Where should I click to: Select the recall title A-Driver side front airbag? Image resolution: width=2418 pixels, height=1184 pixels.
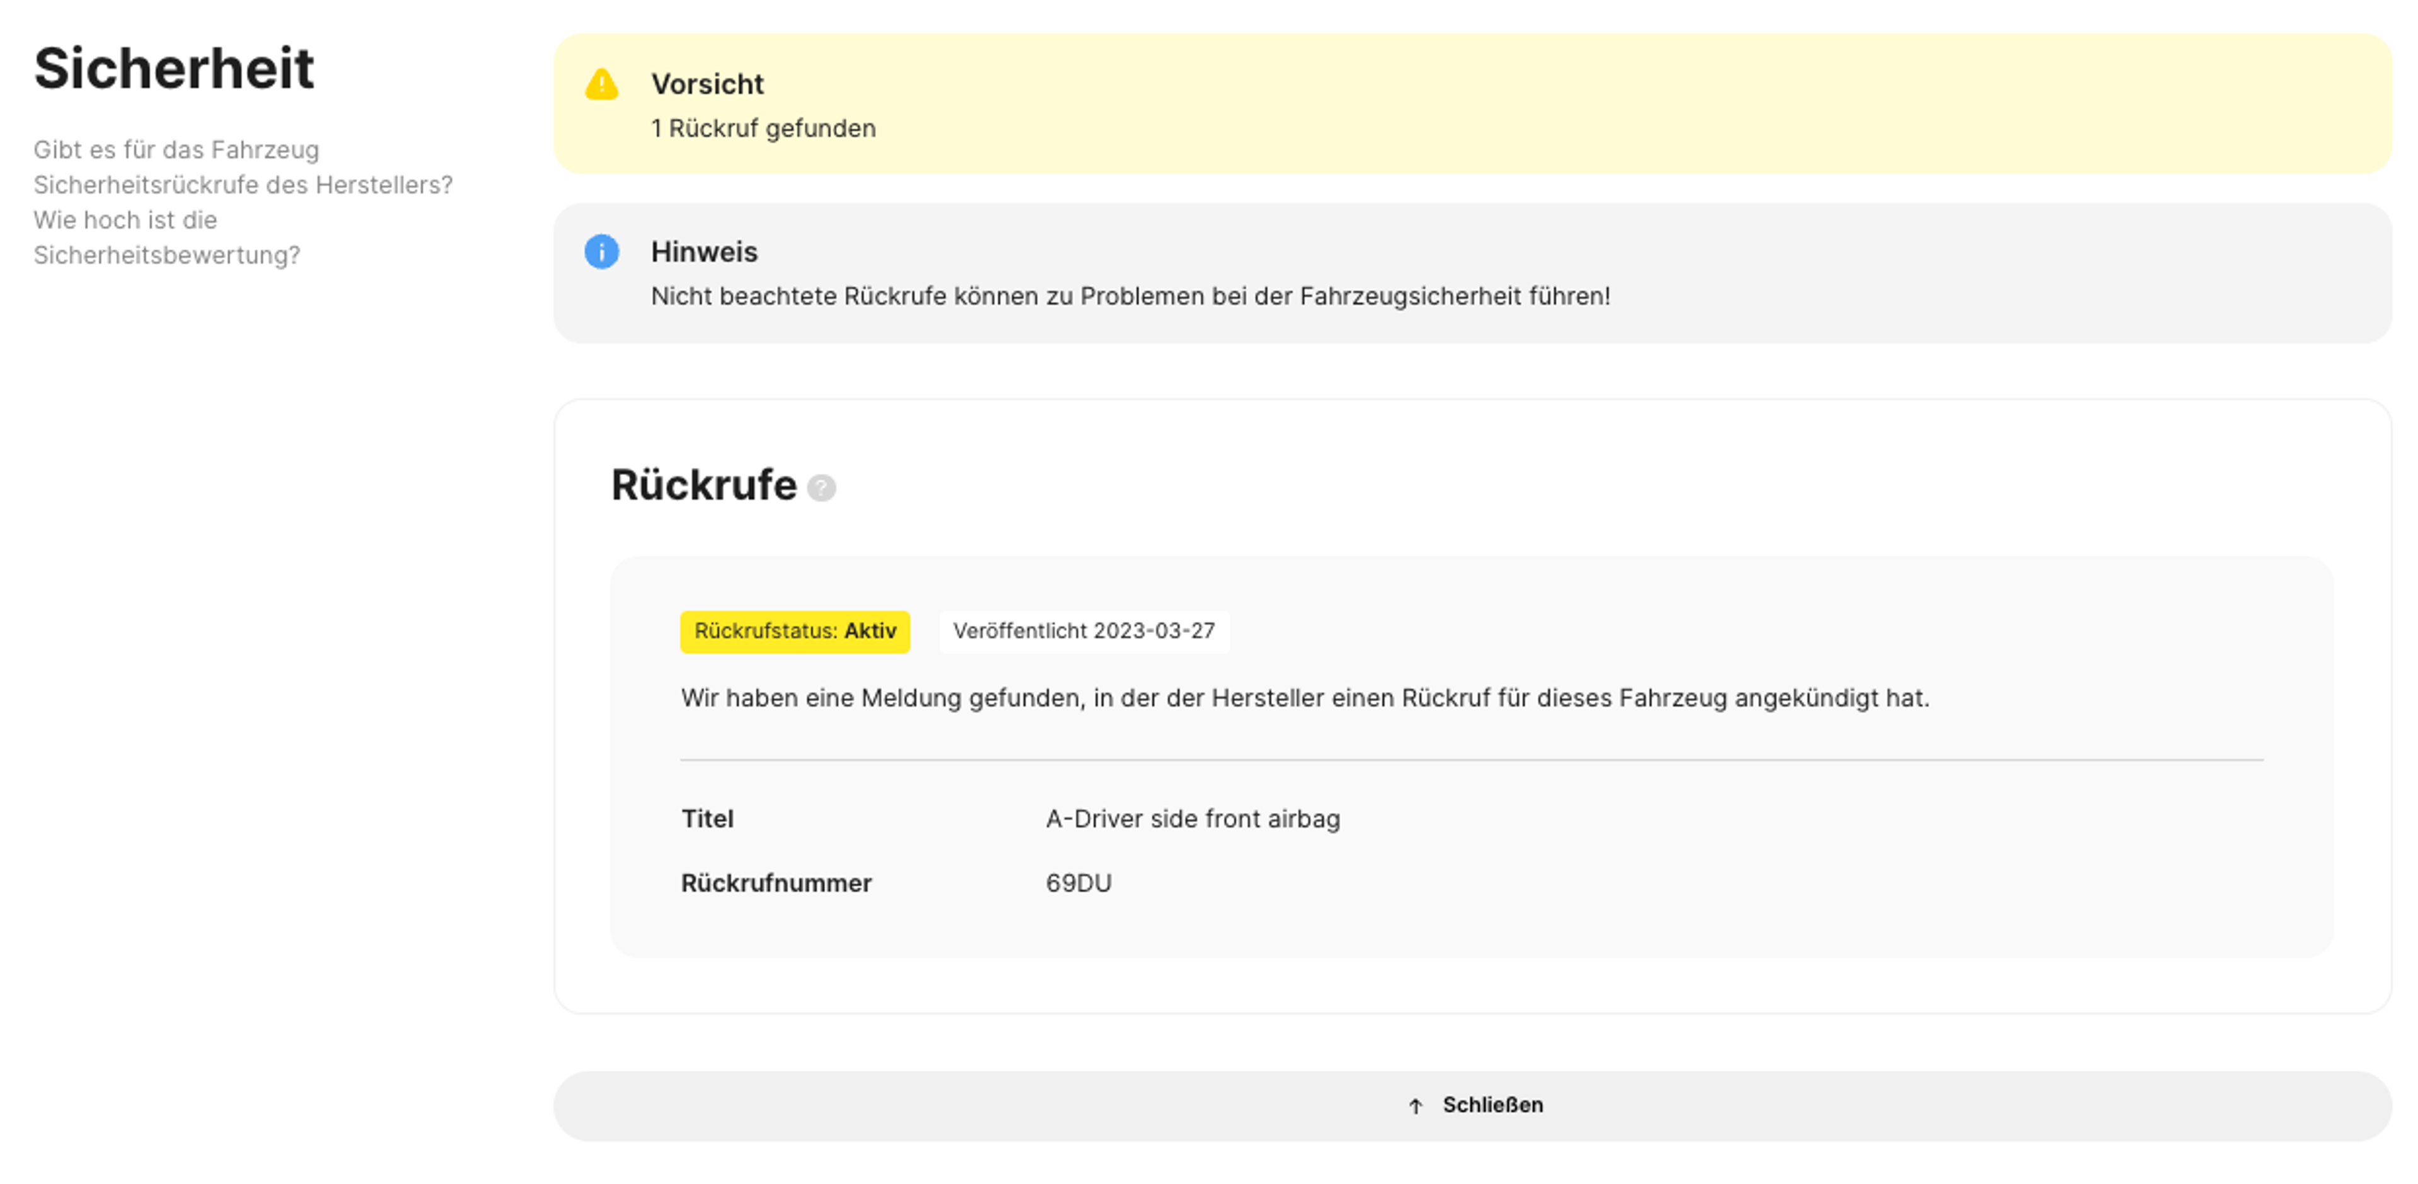(x=1192, y=819)
